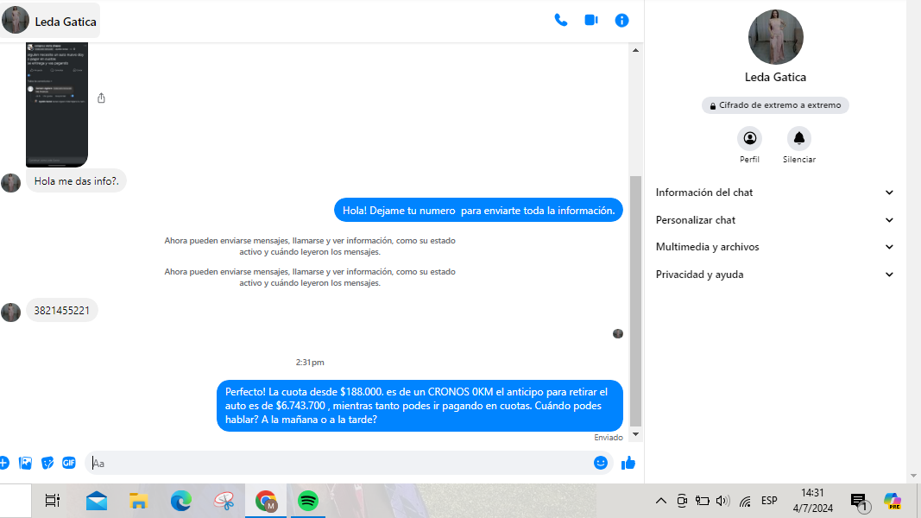Screen dimensions: 921x518
Task: Click the small seen-receipt avatar
Action: 618,333
